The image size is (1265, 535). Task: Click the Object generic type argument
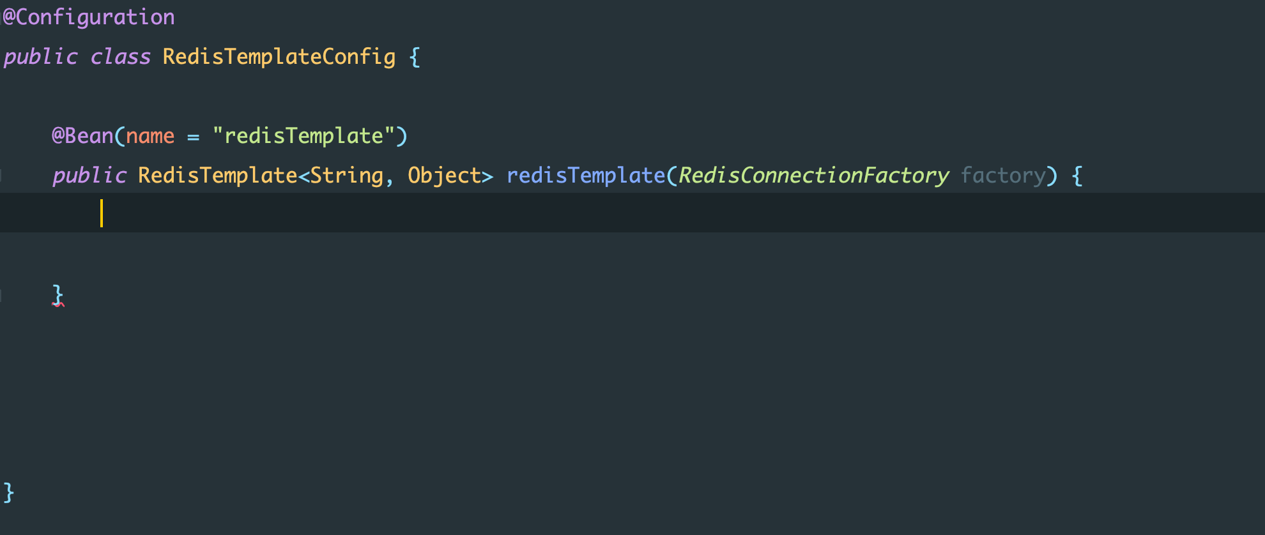tap(445, 176)
